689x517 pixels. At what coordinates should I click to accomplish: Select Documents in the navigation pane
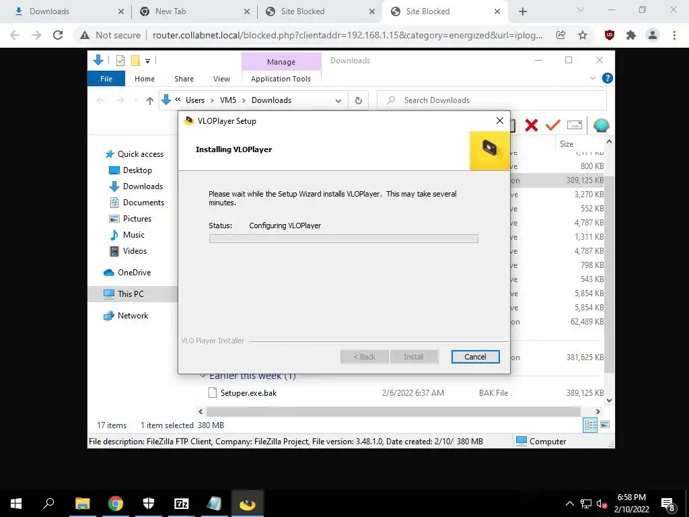click(137, 203)
